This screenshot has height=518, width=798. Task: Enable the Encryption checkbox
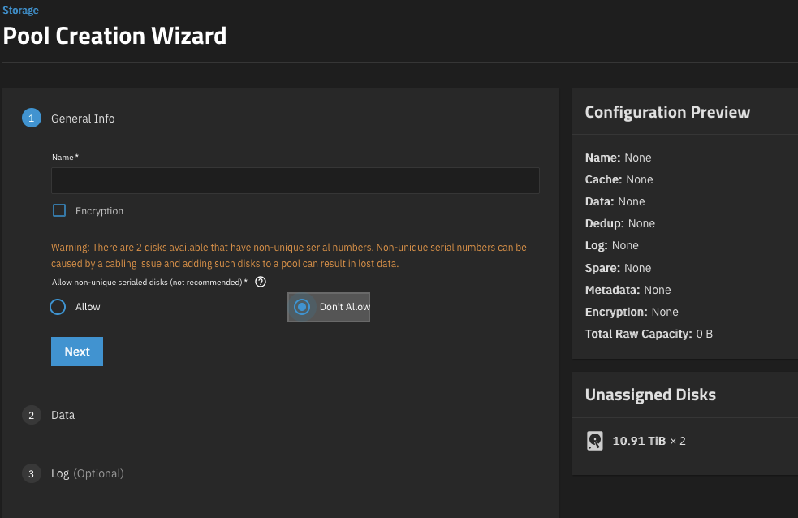pyautogui.click(x=59, y=211)
